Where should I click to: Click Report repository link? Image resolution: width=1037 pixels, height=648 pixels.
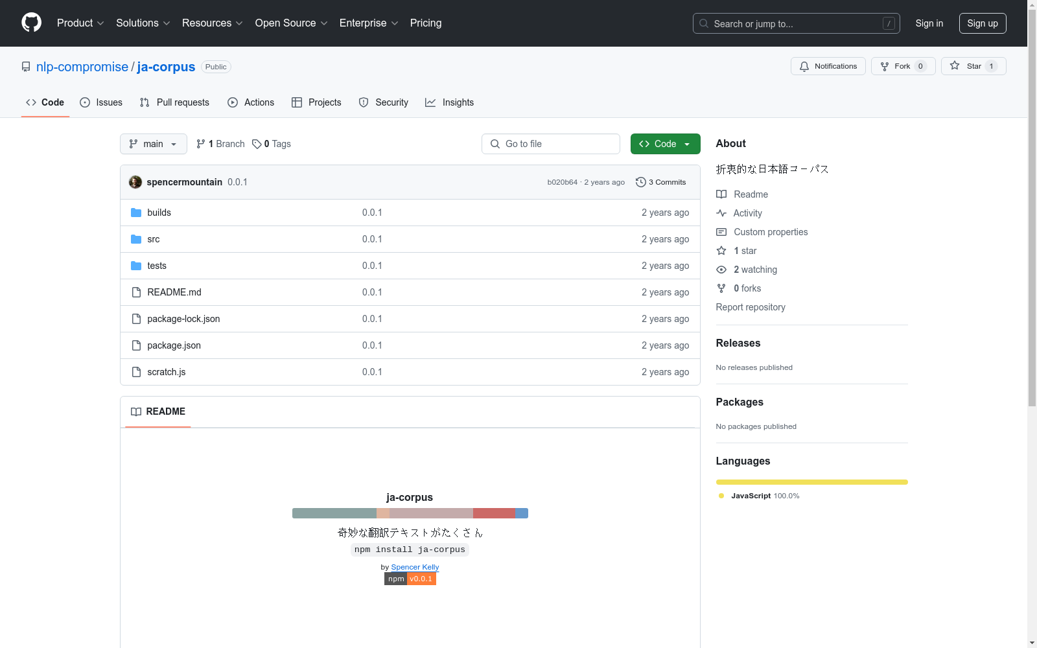(751, 307)
